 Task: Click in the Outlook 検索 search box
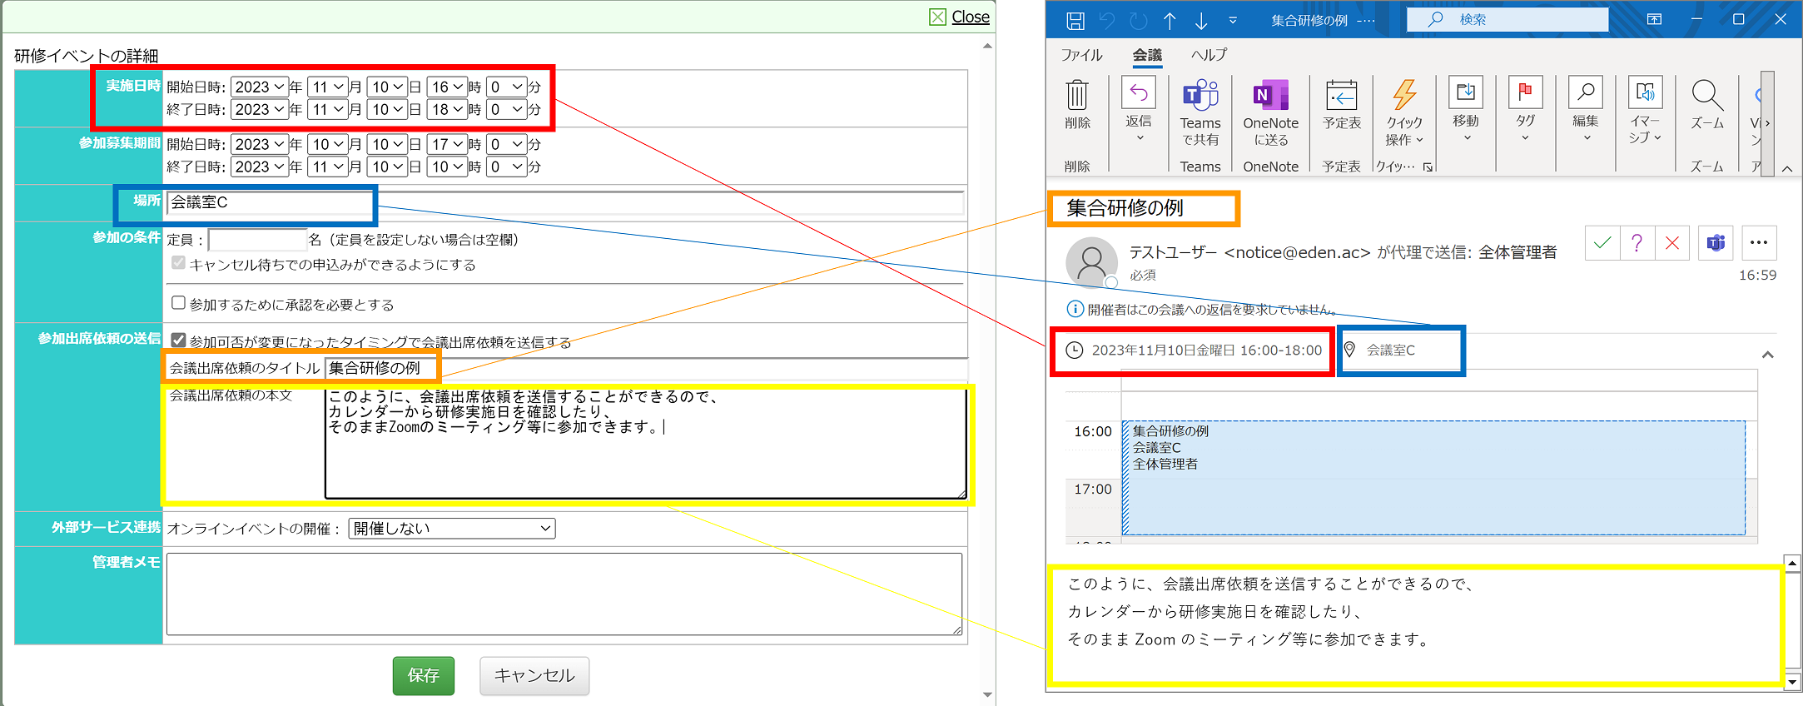(x=1507, y=20)
